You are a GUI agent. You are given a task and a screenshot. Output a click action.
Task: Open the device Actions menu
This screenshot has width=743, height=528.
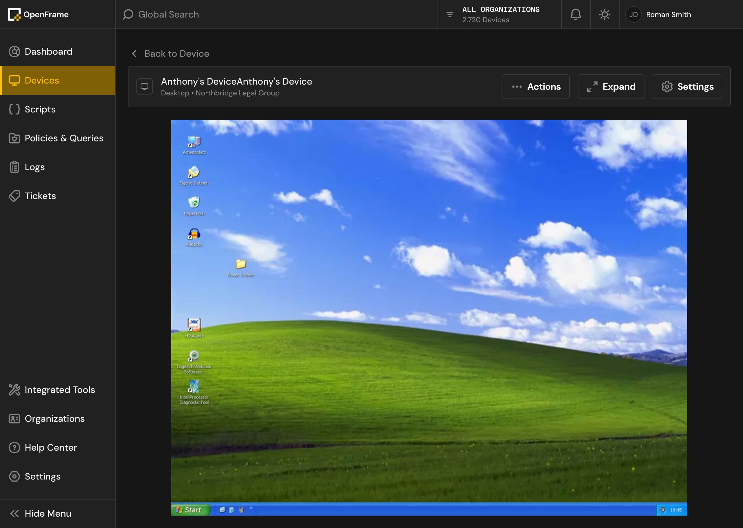pos(536,86)
